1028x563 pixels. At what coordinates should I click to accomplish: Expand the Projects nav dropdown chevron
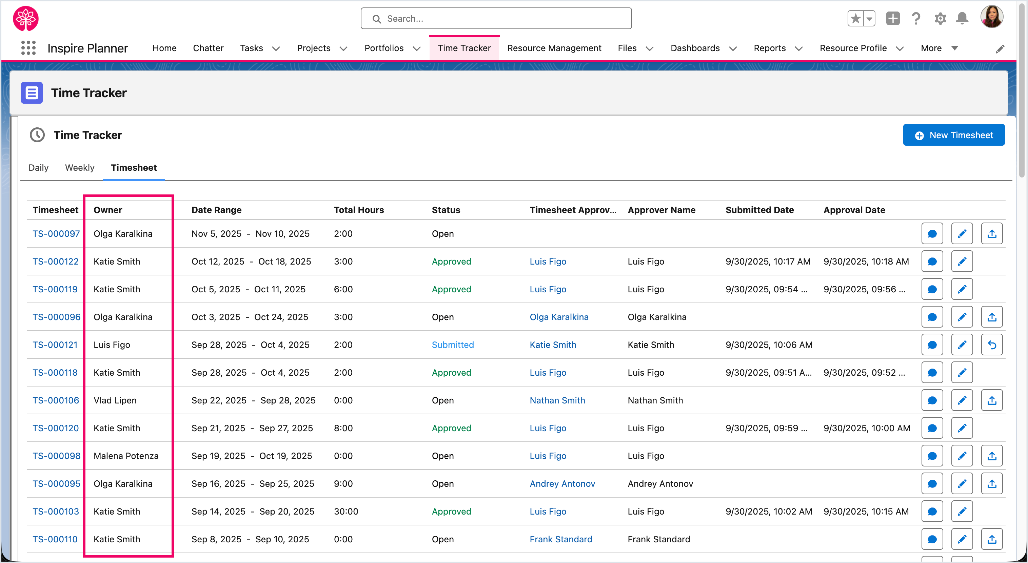point(343,49)
